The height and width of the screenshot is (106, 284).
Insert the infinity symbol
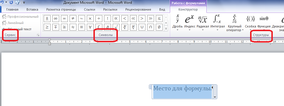click(56, 18)
